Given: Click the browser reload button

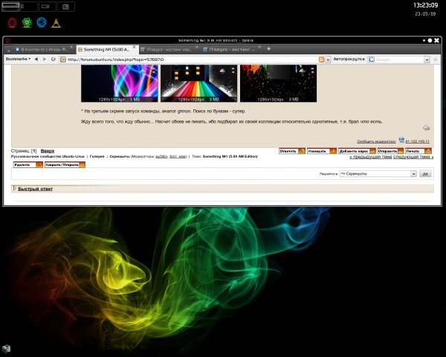Looking at the screenshot, I should [54, 59].
